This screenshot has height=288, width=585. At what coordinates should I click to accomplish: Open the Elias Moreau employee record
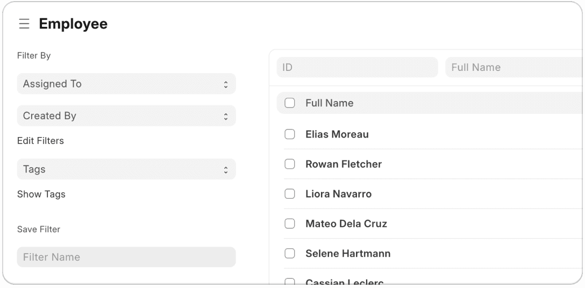pos(337,134)
